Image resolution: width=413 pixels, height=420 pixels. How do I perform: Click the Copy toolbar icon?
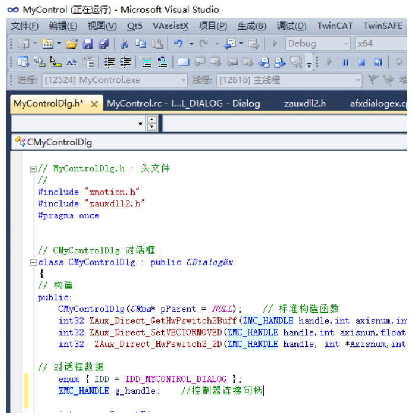coord(140,44)
